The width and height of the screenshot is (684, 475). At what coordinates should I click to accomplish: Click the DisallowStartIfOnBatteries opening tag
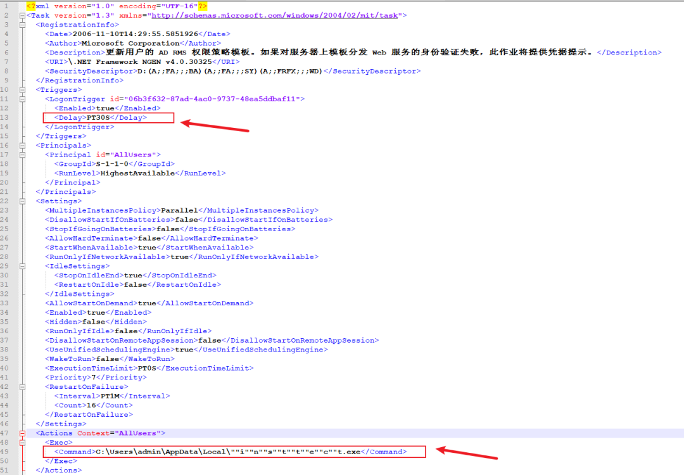(x=110, y=220)
